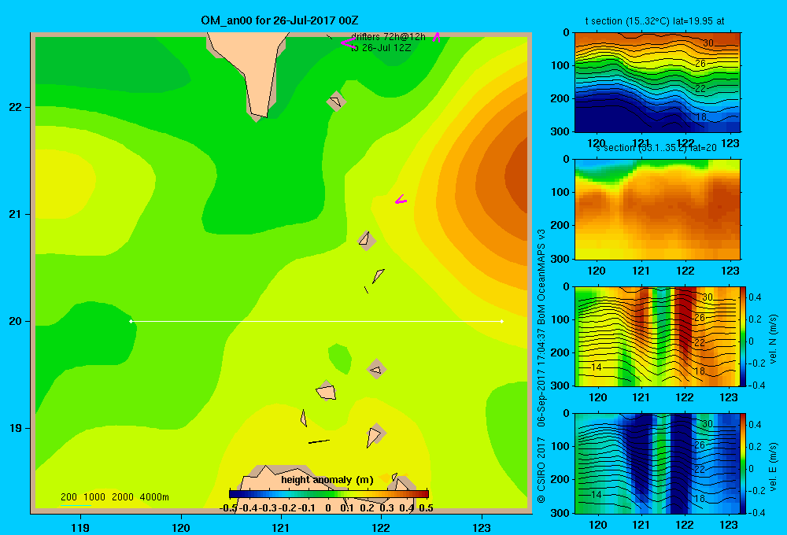Click the "14" contour label in the vel. N plot
The image size is (787, 535).
pyautogui.click(x=596, y=367)
